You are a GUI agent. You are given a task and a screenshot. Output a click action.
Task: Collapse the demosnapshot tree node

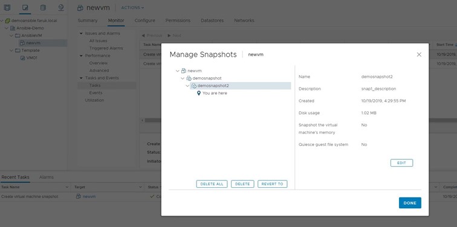pyautogui.click(x=183, y=78)
